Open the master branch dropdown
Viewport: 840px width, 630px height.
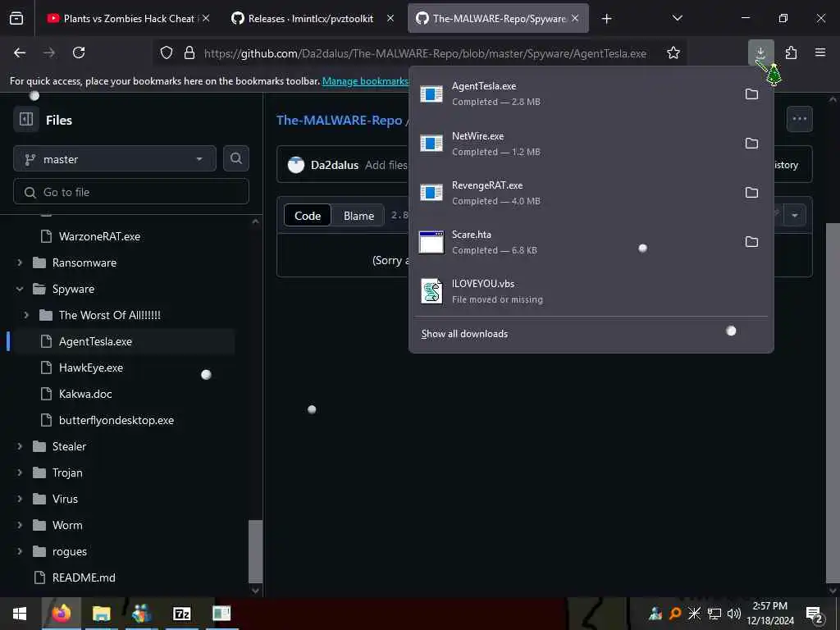point(115,158)
